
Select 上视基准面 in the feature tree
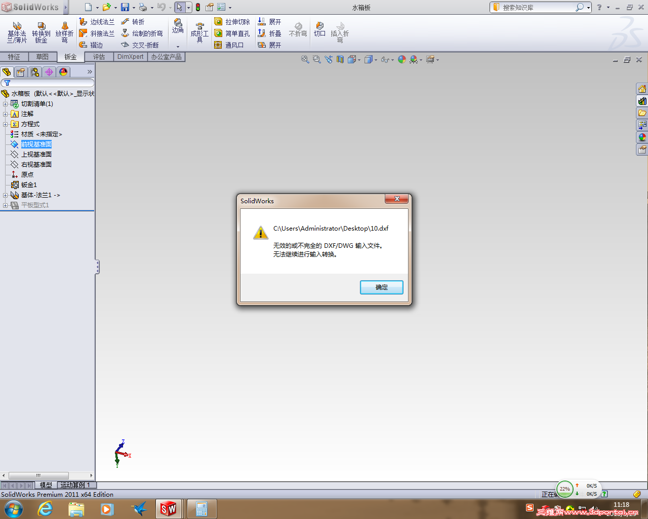(36, 155)
